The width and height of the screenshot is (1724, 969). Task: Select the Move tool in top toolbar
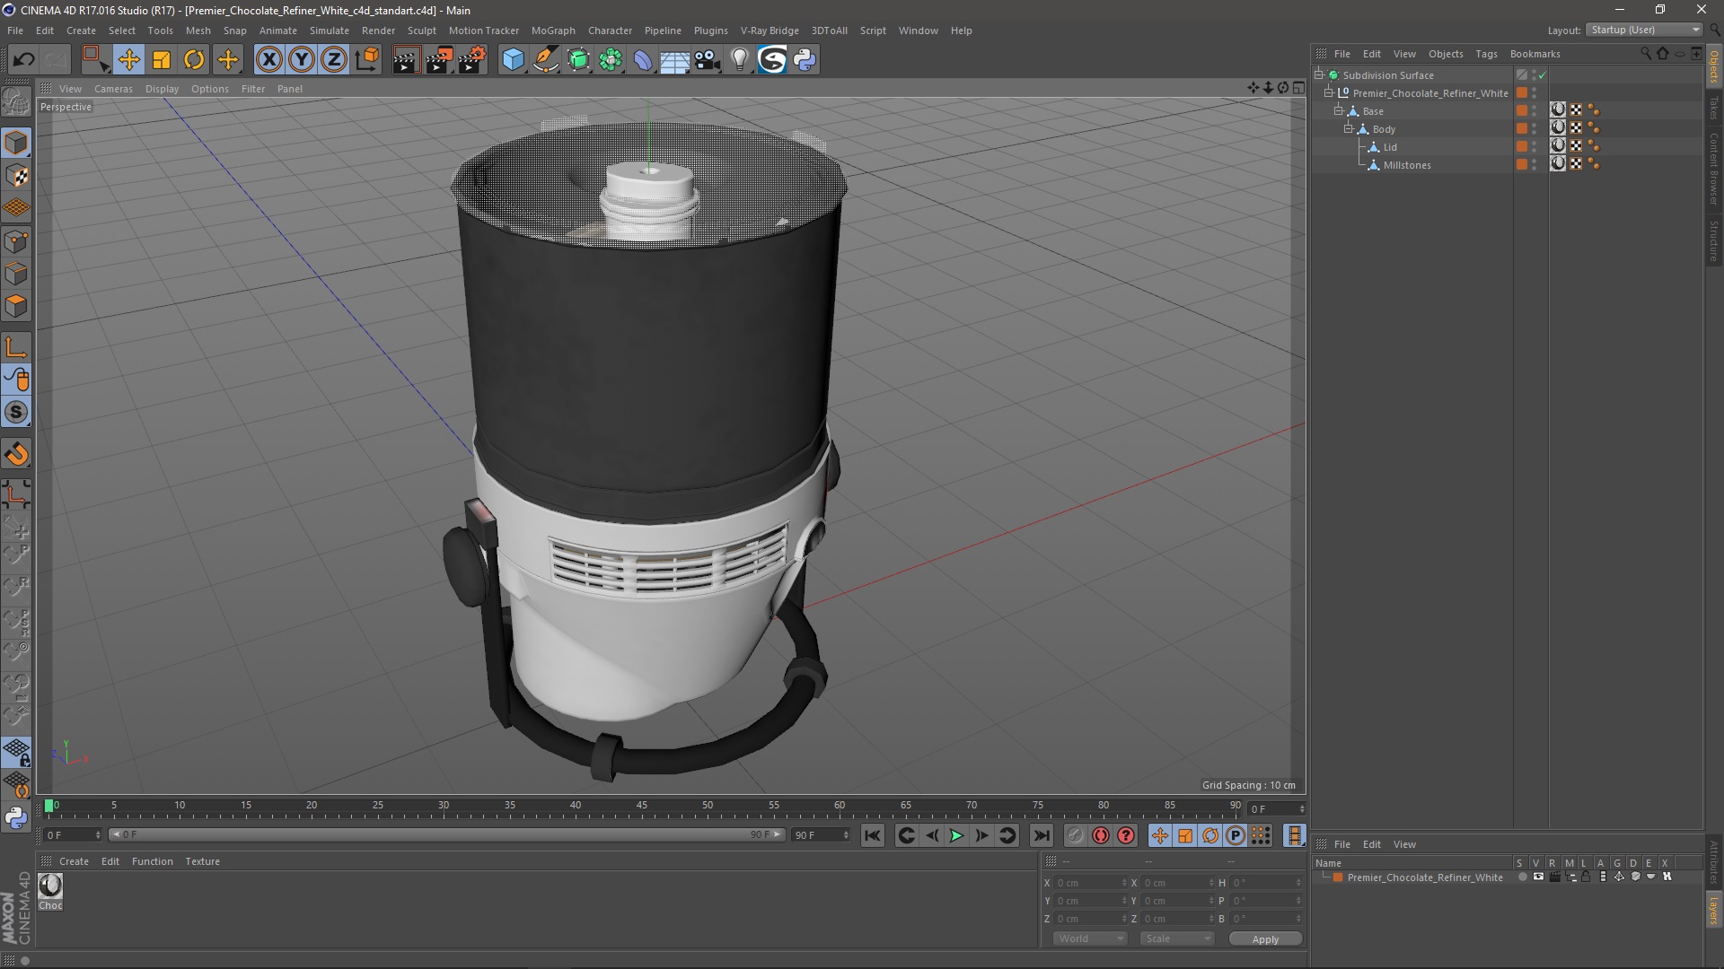point(128,60)
